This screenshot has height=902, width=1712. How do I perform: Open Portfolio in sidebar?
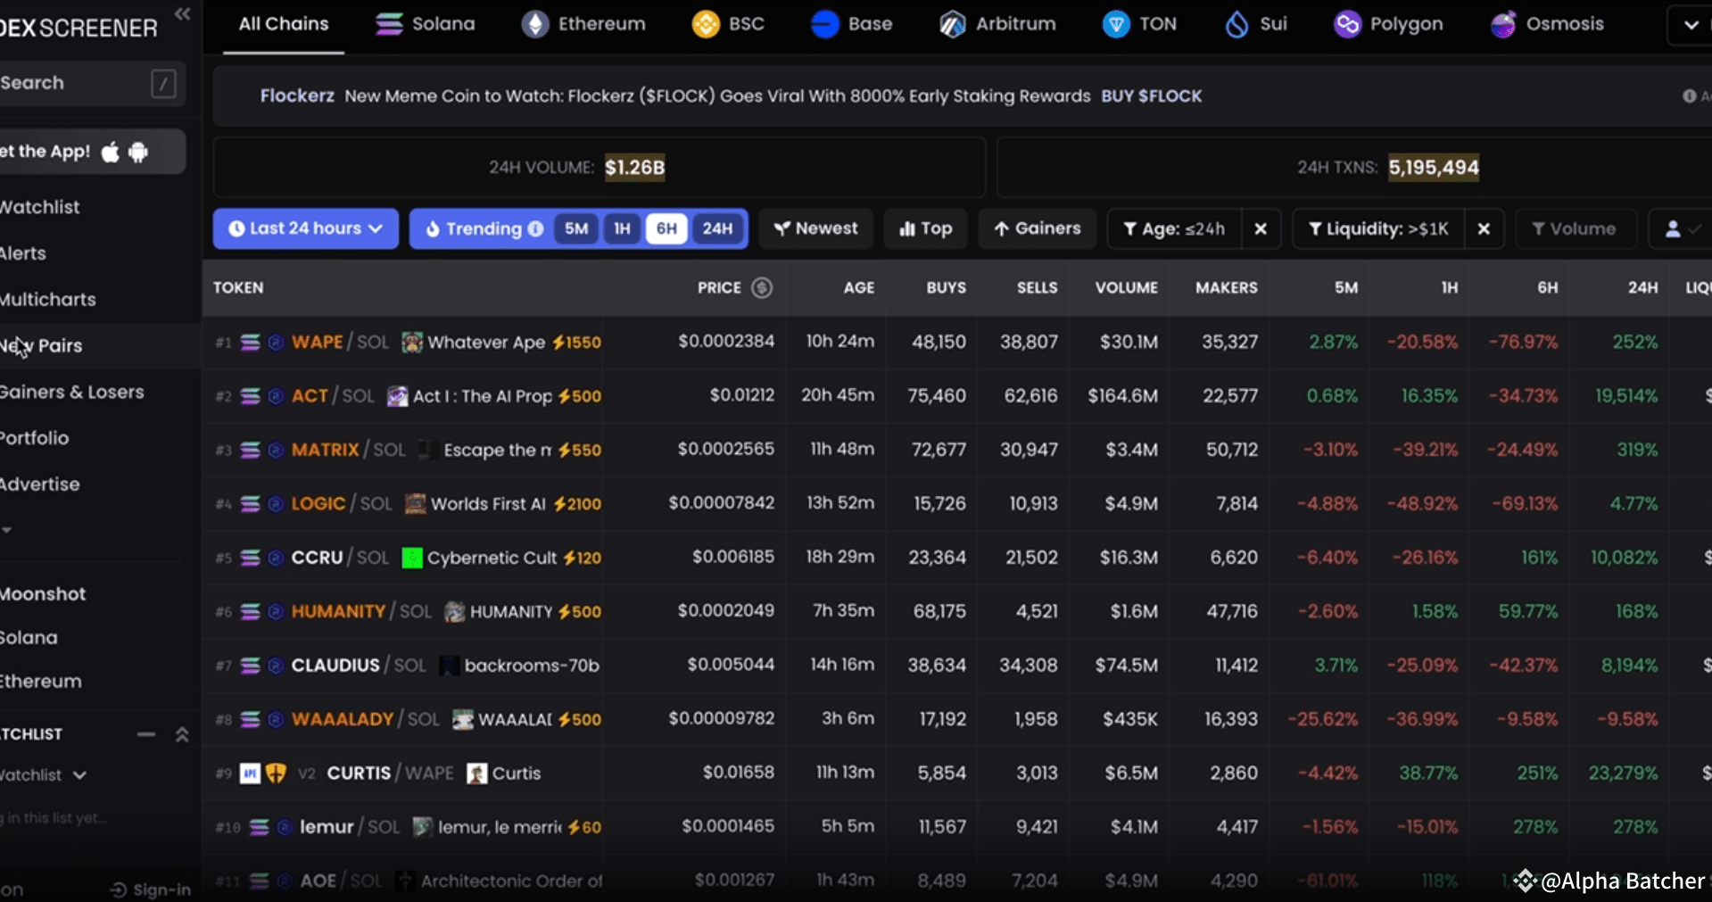point(35,438)
